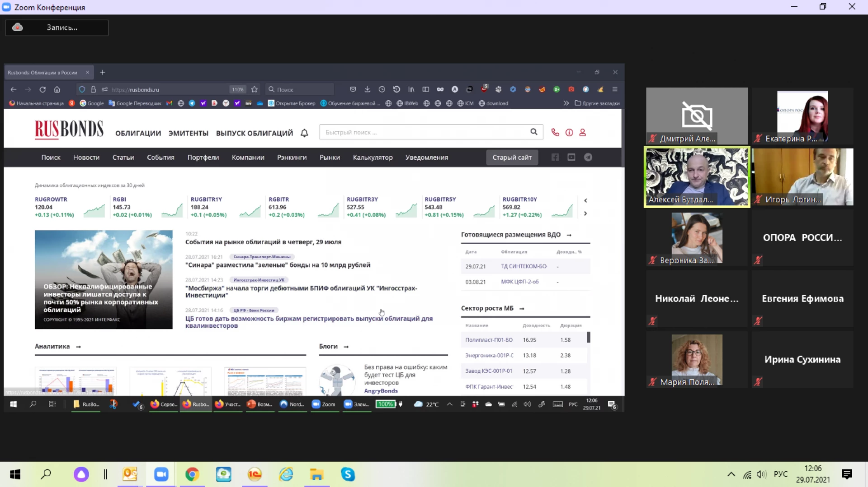Click the magnifier in Rusbonds quick search

[x=533, y=132]
